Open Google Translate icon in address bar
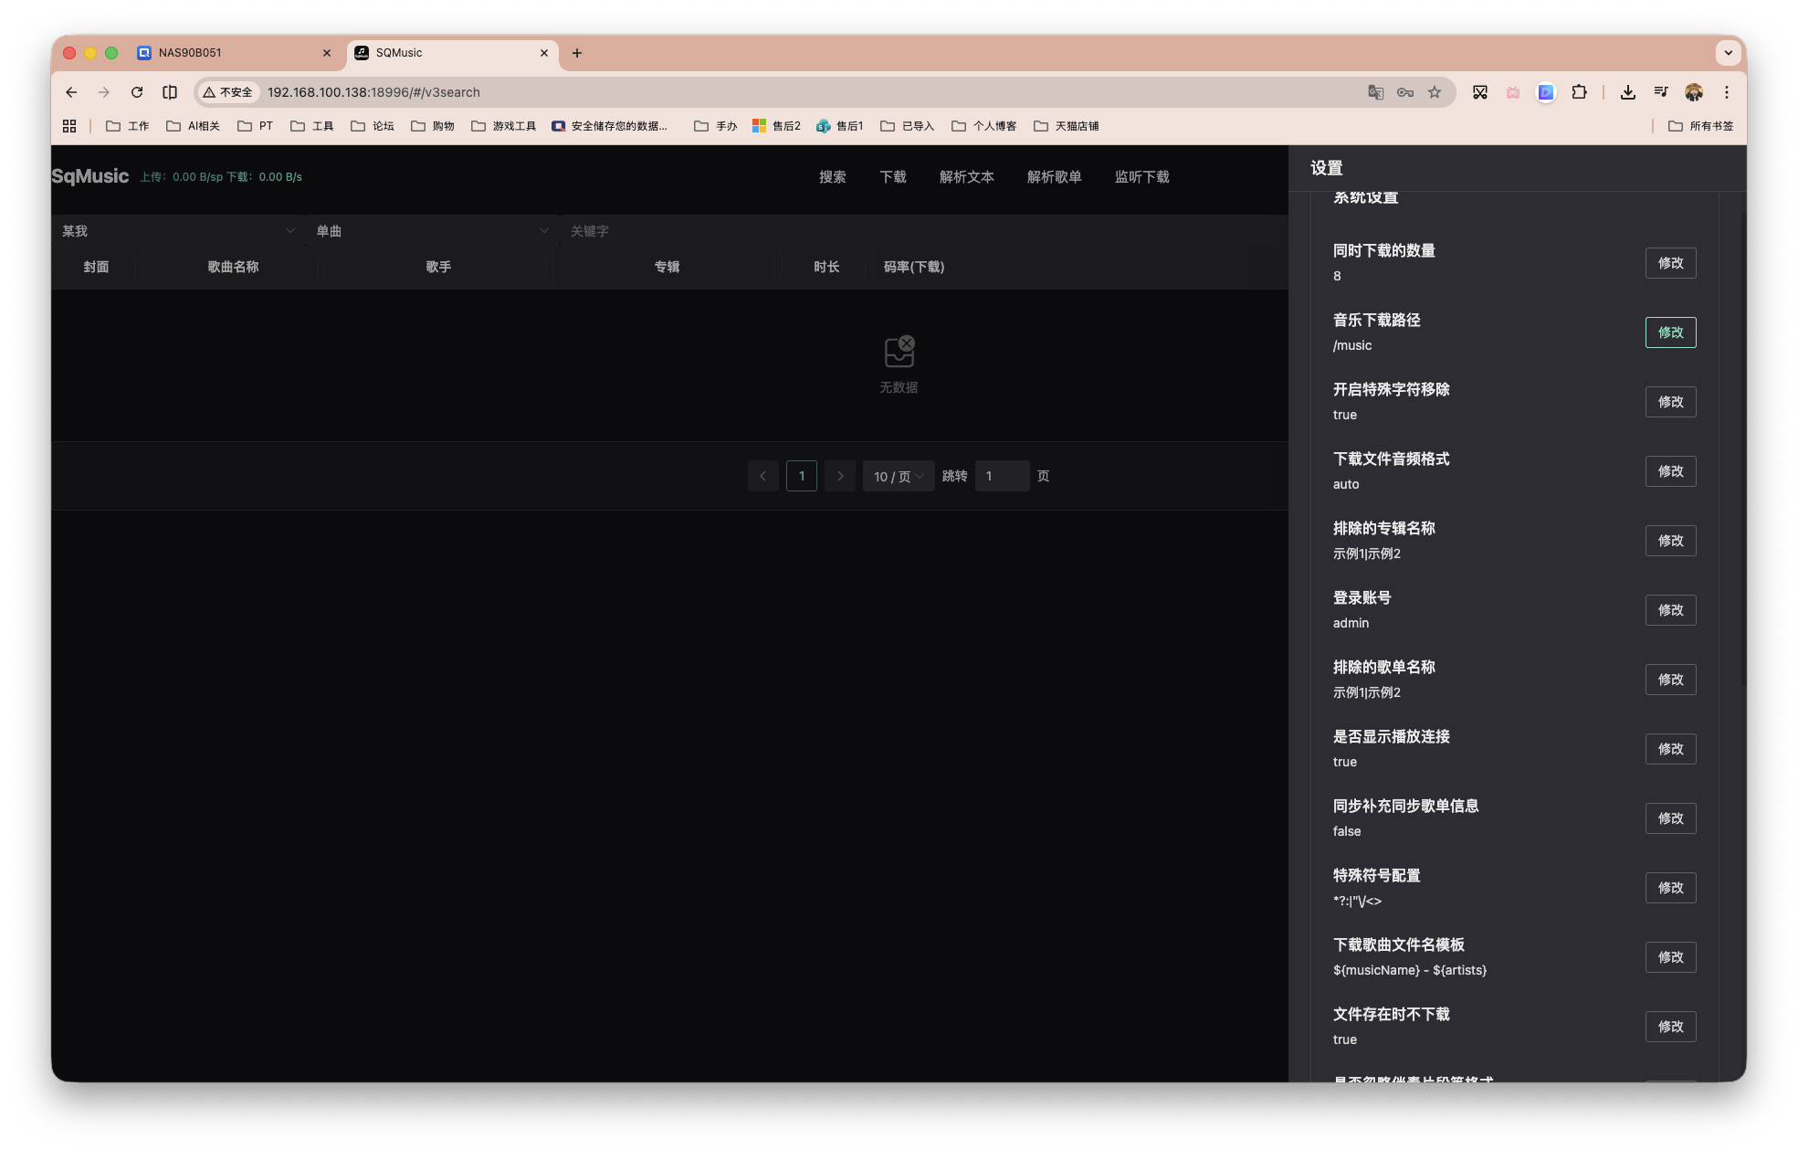The width and height of the screenshot is (1798, 1150). pyautogui.click(x=1375, y=92)
